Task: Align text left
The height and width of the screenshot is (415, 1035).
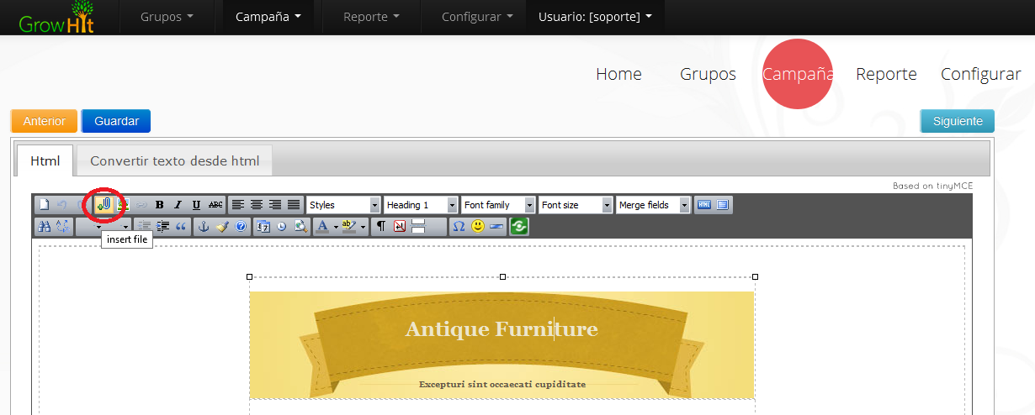Action: click(238, 205)
